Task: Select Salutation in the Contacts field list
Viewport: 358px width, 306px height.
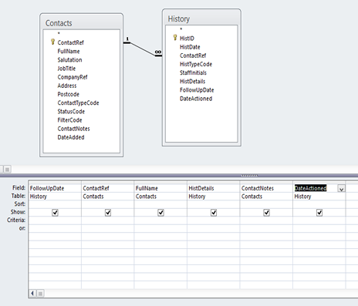Action: tap(69, 60)
